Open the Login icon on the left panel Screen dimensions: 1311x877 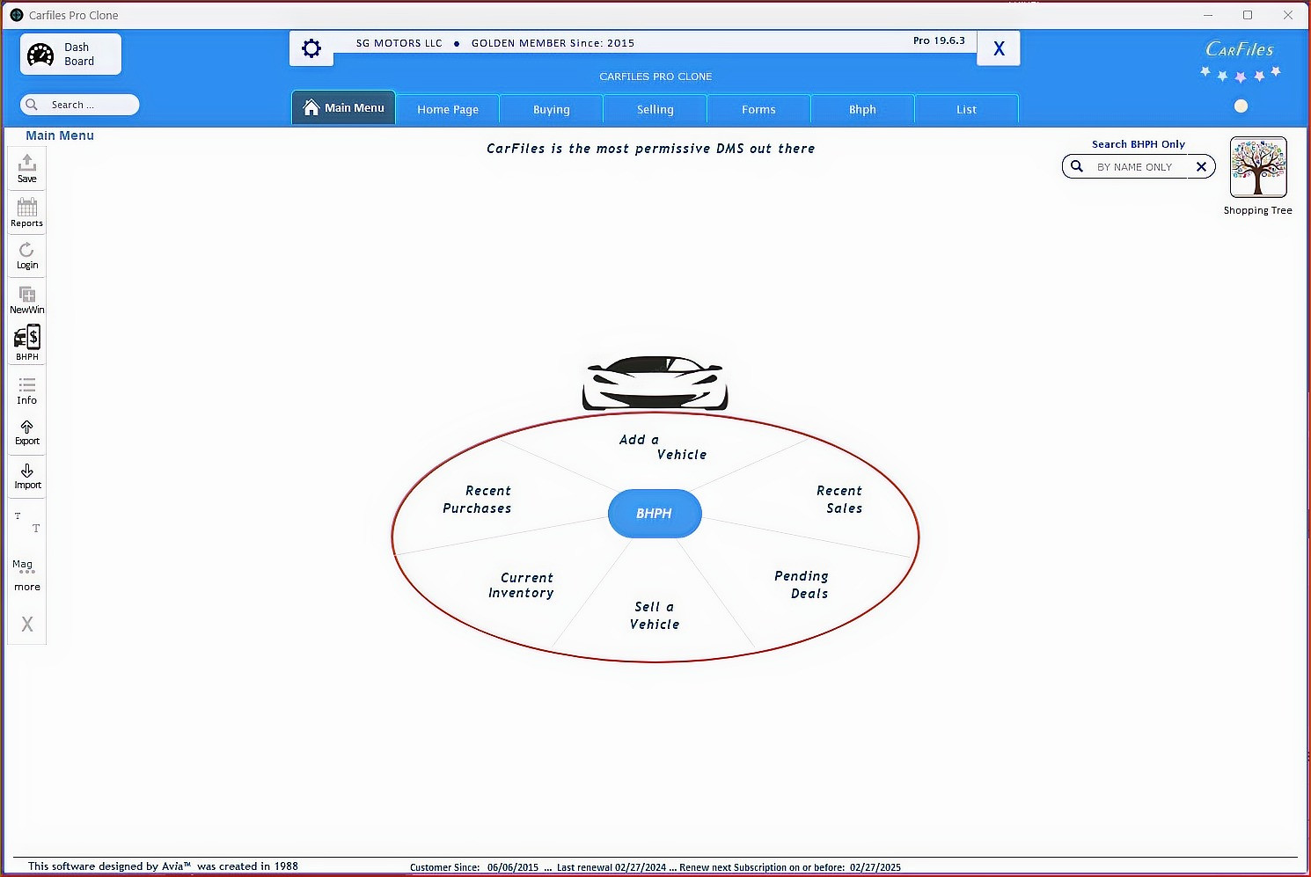pos(26,255)
